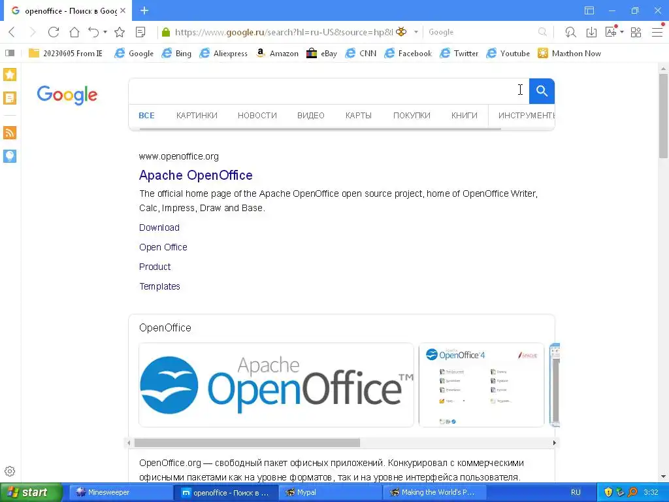The image size is (669, 502).
Task: Click the Google search input box
Action: pyautogui.click(x=329, y=91)
